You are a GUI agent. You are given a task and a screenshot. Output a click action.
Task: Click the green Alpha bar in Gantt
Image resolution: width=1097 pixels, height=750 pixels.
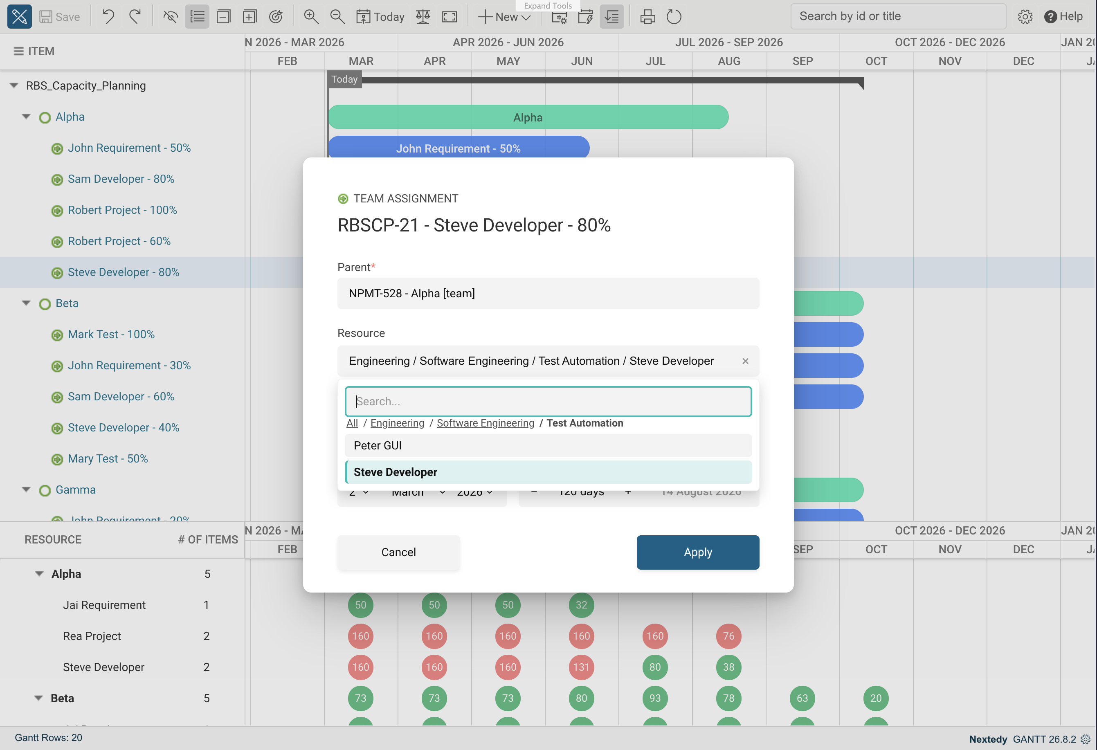point(528,117)
